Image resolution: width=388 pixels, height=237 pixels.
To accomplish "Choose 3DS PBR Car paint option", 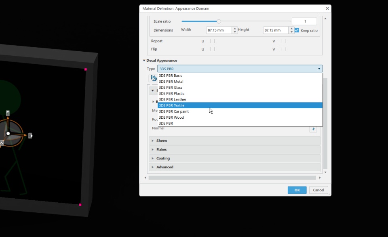I will (240, 111).
